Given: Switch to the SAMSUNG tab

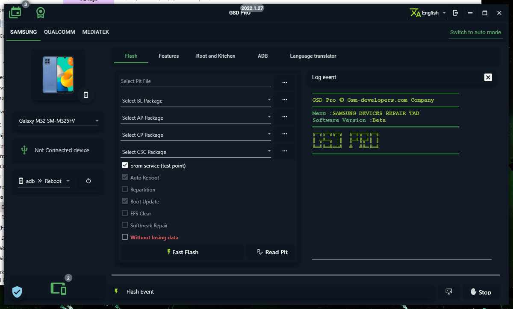Looking at the screenshot, I should (24, 32).
